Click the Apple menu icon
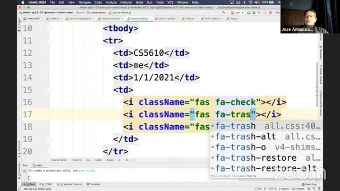Image resolution: width=340 pixels, height=191 pixels. [x=22, y=2]
